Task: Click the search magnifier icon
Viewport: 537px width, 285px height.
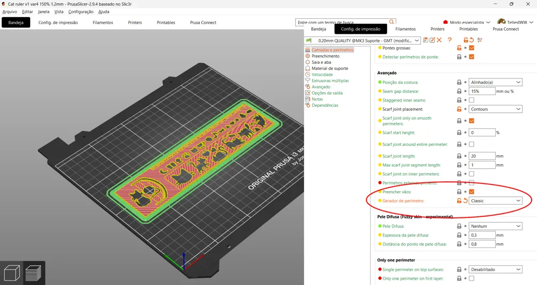Action: point(391,22)
